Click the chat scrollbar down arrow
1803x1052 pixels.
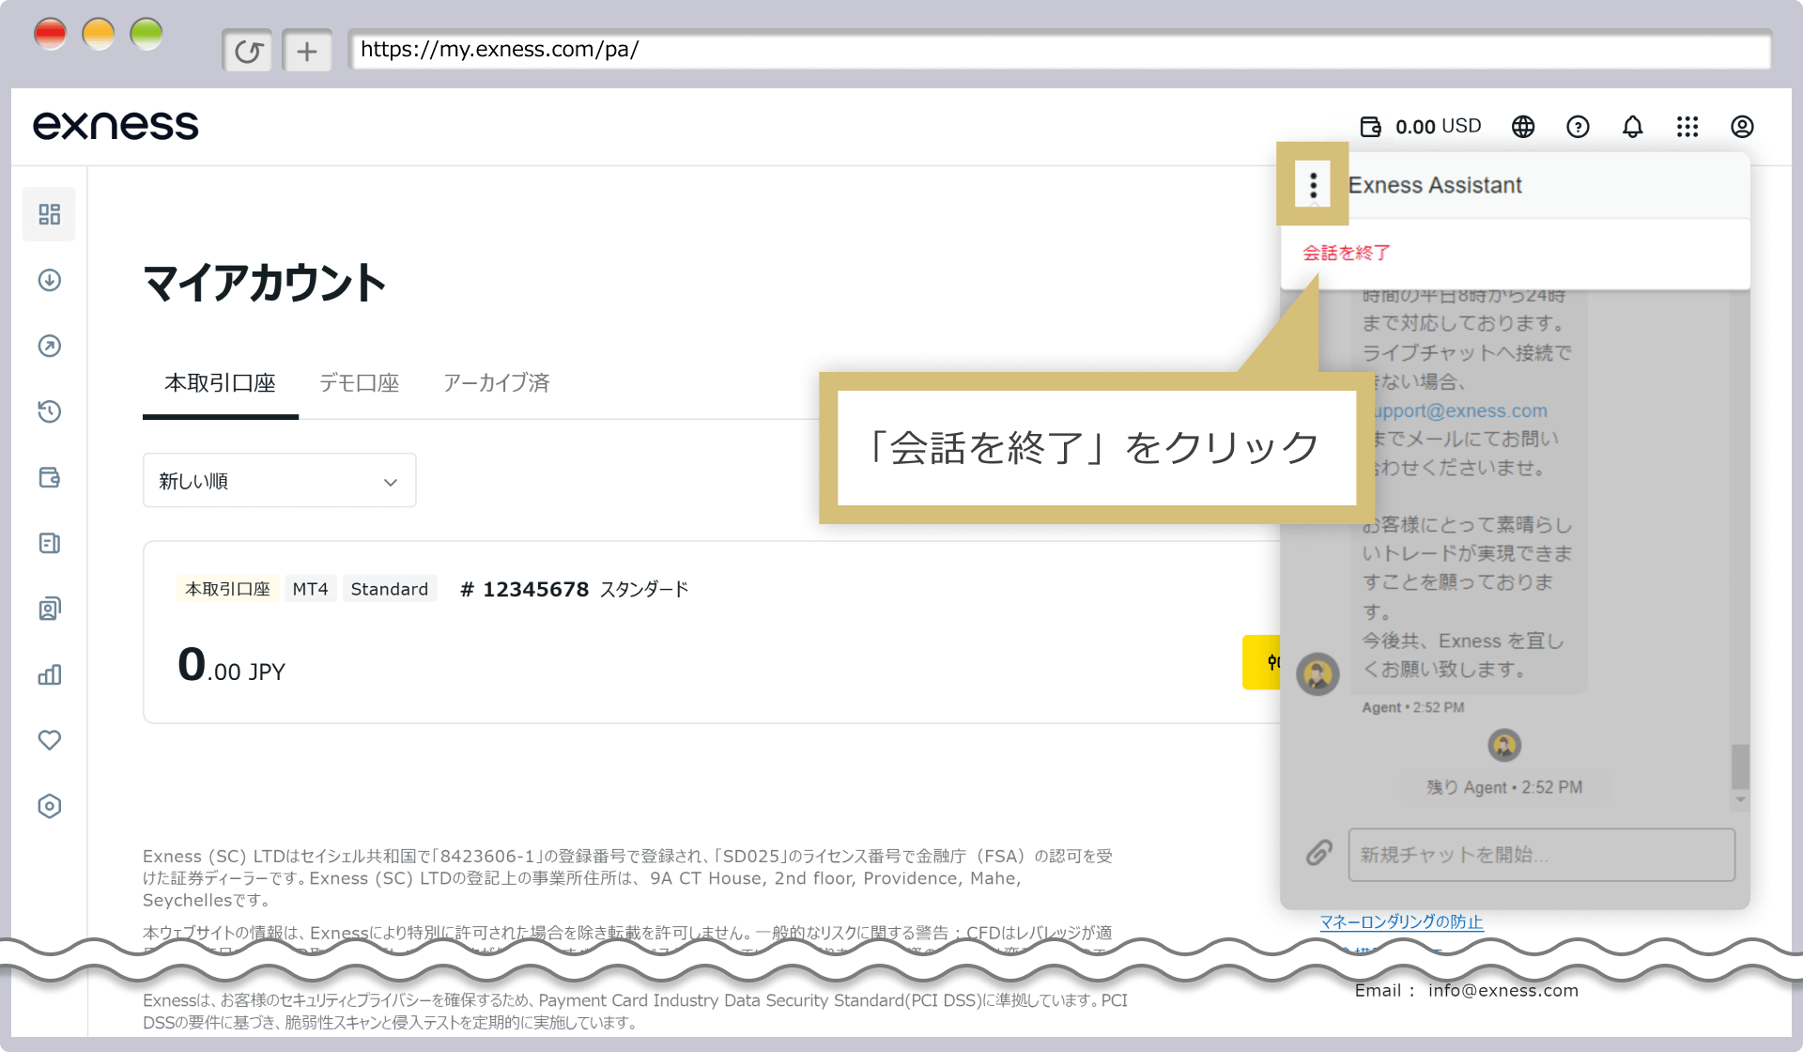pyautogui.click(x=1740, y=800)
